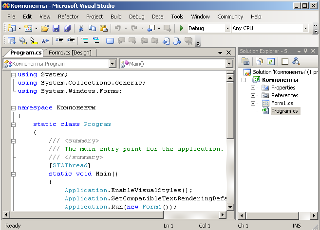The height and width of the screenshot is (230, 320).
Task: Click Display an Object Member List icon
Action: pos(12,41)
